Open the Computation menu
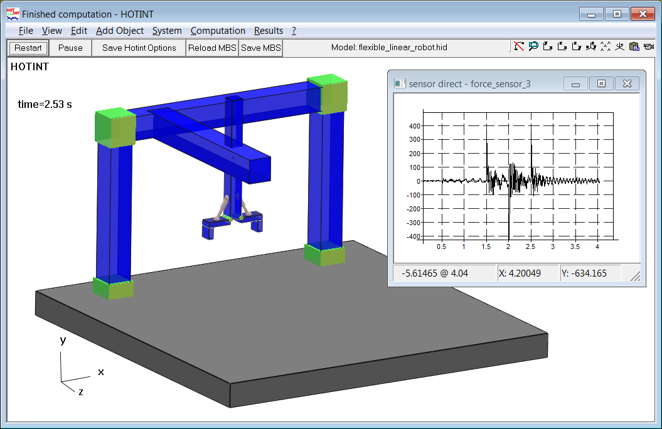 coord(218,31)
